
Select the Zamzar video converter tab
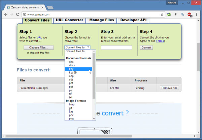click(25, 8)
